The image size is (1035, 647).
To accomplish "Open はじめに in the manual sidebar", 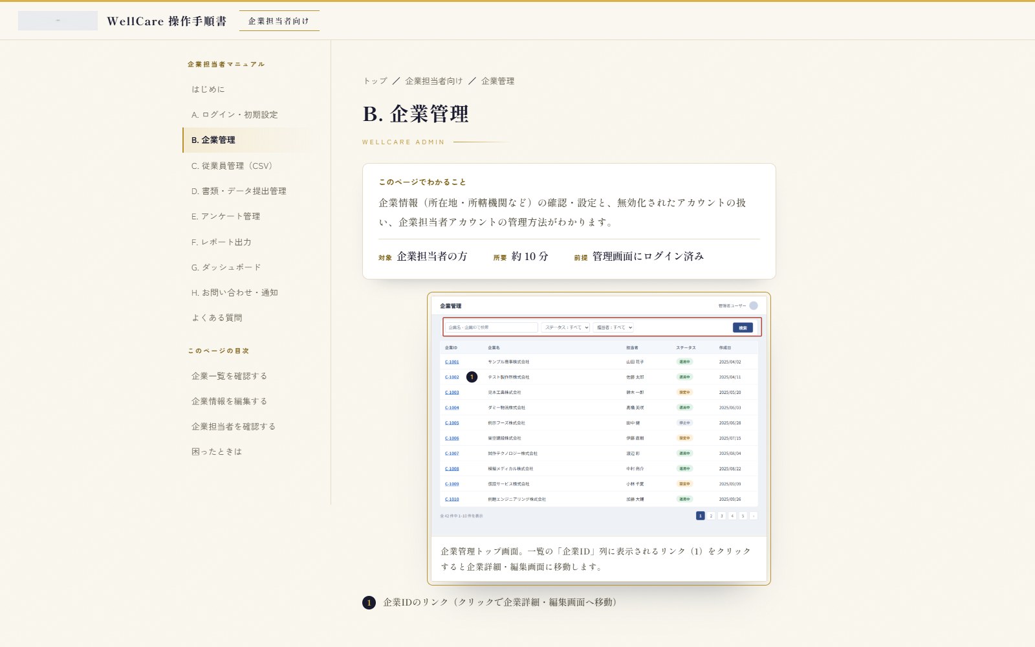I will coord(208,89).
